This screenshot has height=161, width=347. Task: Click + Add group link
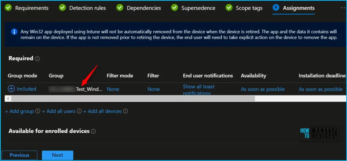[19, 111]
